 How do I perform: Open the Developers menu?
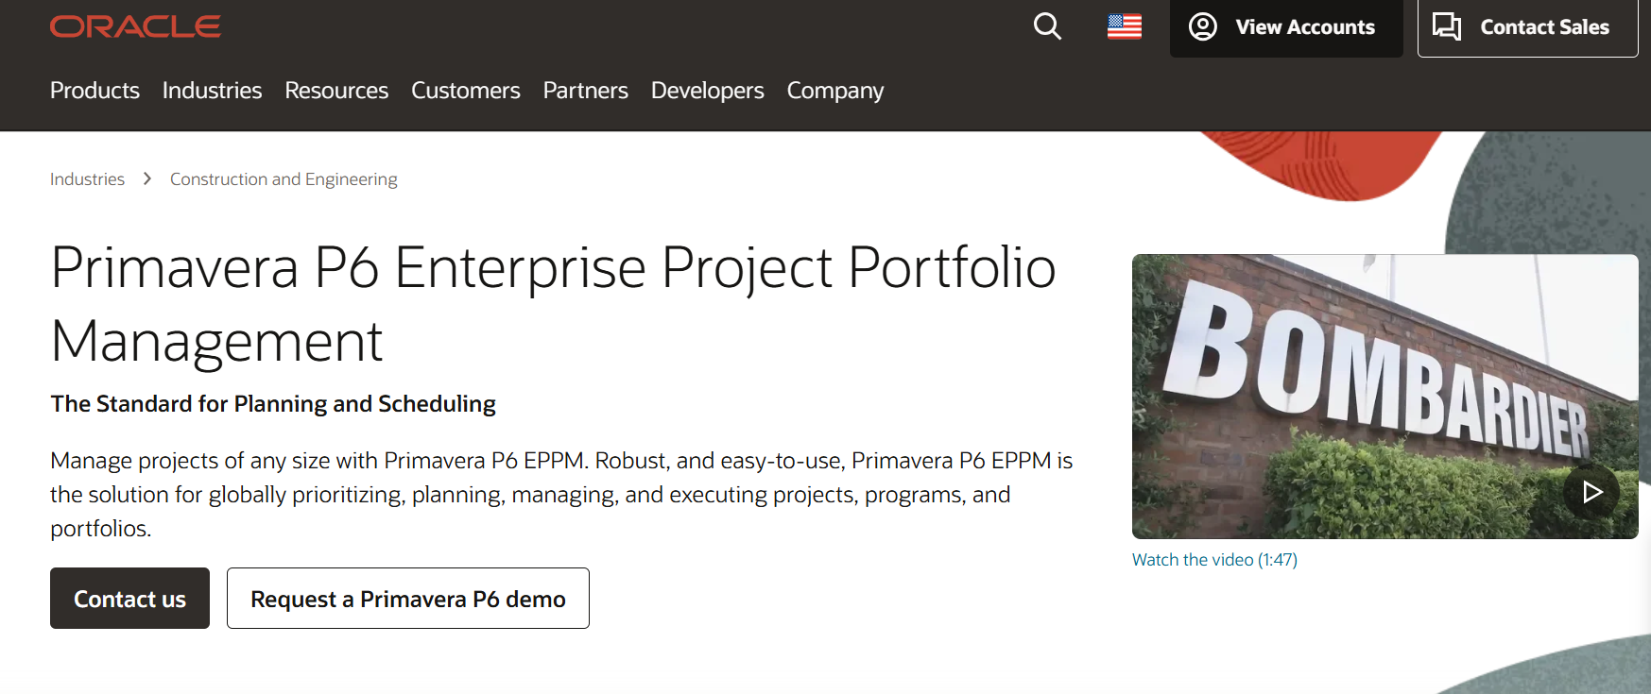coord(707,91)
